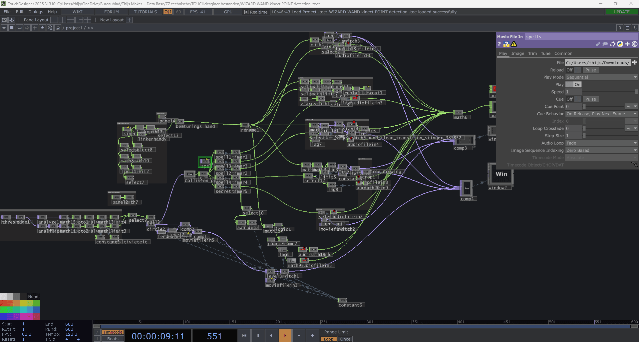Image resolution: width=639 pixels, height=342 pixels.
Task: Open the Audio Loop Fade dropdown
Action: [601, 143]
